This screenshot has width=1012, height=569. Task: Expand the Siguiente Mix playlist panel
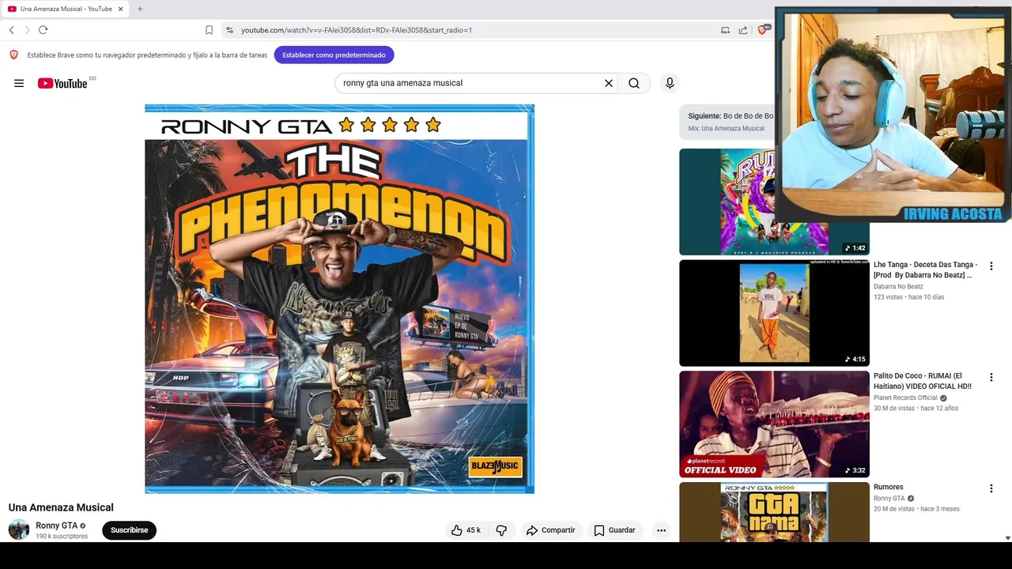[x=727, y=122]
